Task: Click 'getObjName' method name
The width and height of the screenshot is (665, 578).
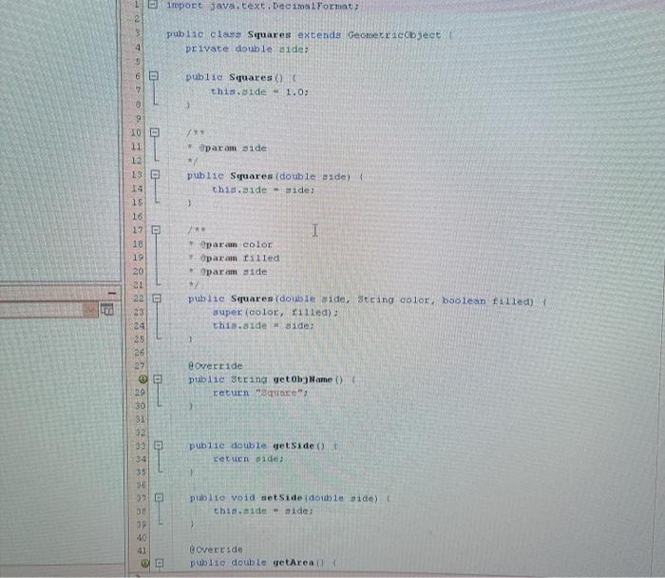Action: point(302,379)
